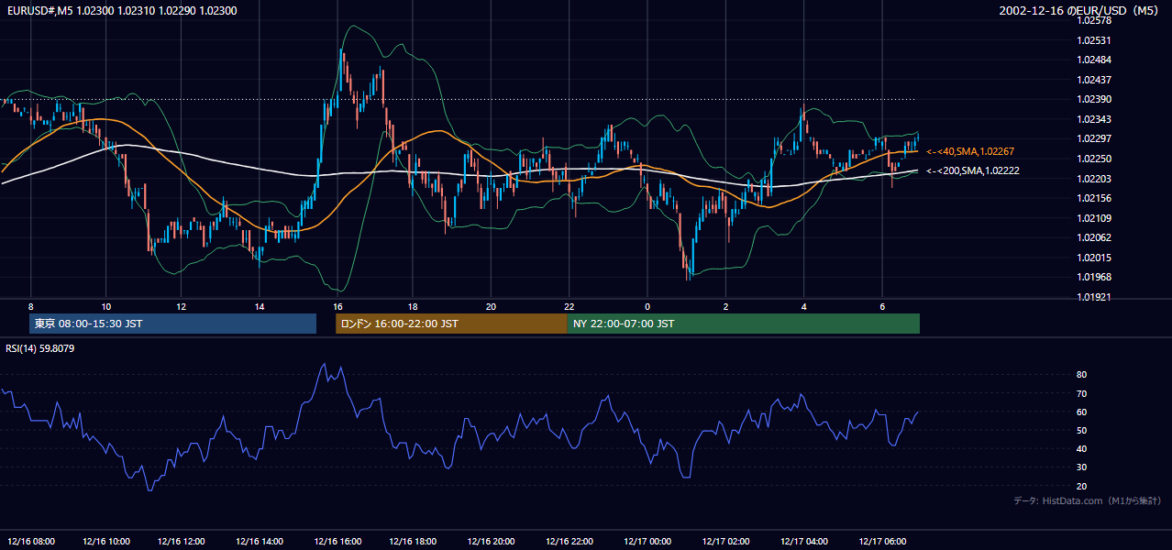Select the ロンドン 16:00-22:00 JST session bar

point(451,324)
